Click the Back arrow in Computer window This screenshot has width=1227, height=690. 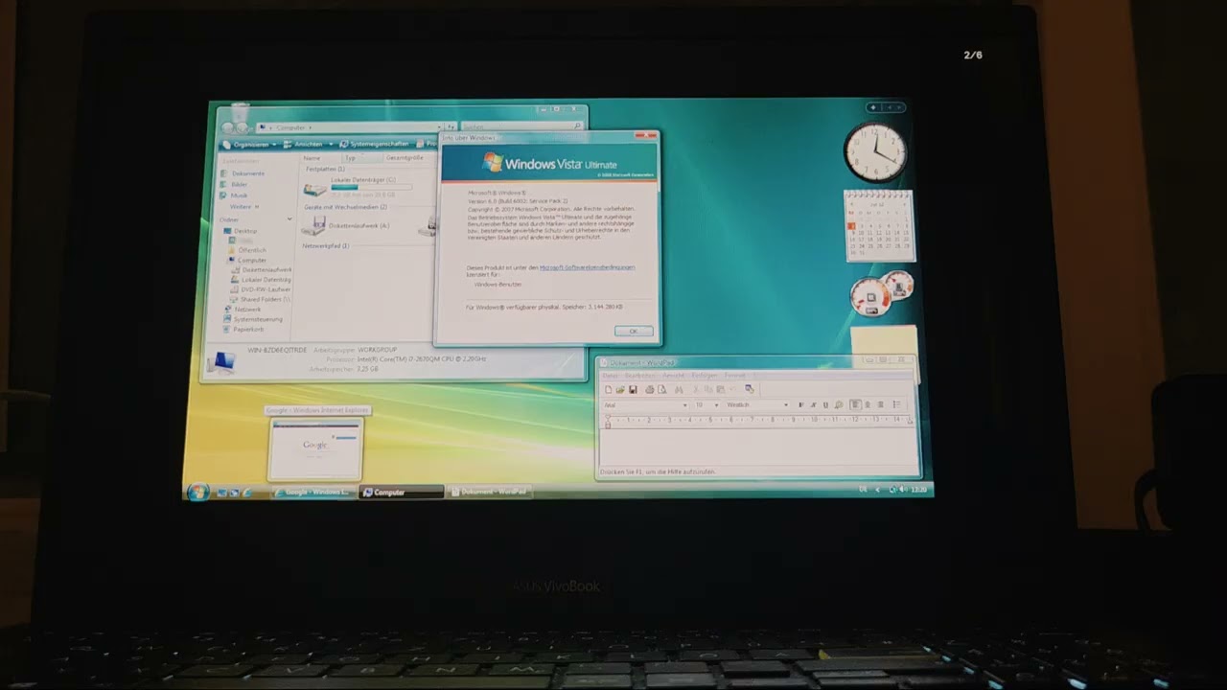227,127
